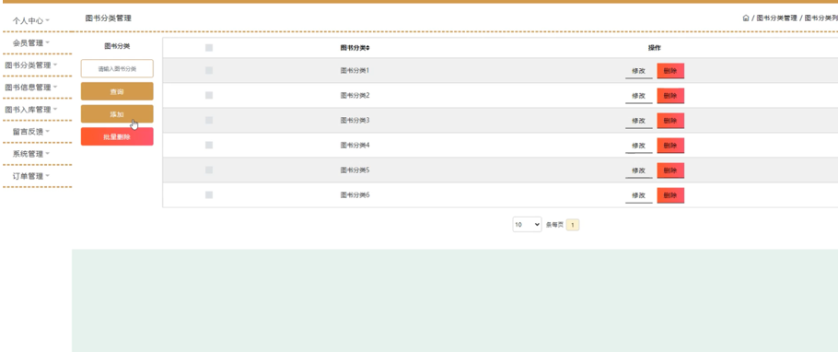Viewport: 838px width, 352px height.
Task: Expand the 图书分类管理 sidebar menu
Action: pos(31,65)
